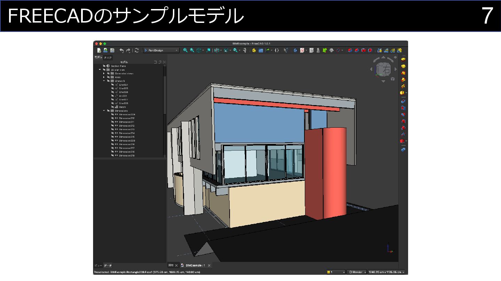501x281 pixels.
Task: Switch to the モデル tab
Action: tap(98, 58)
